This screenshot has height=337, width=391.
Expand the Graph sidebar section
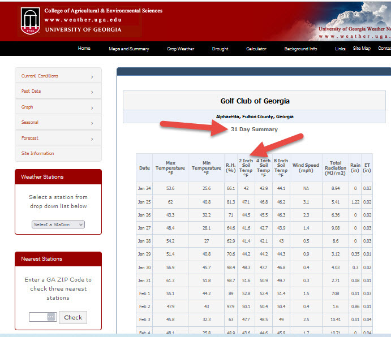pyautogui.click(x=58, y=107)
